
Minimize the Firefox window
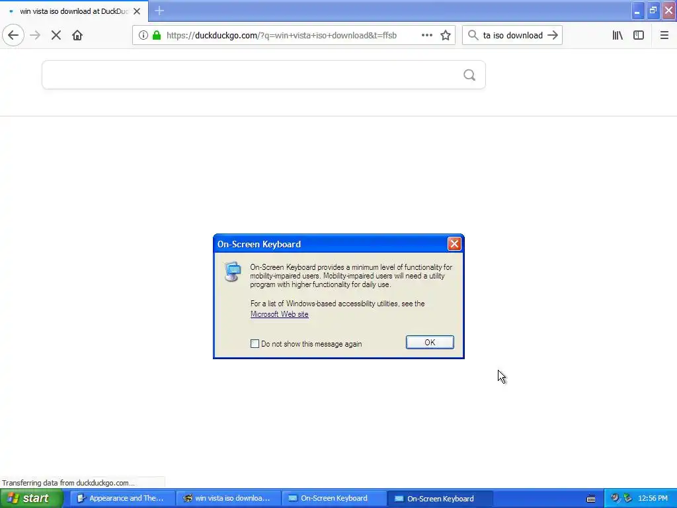pyautogui.click(x=638, y=11)
